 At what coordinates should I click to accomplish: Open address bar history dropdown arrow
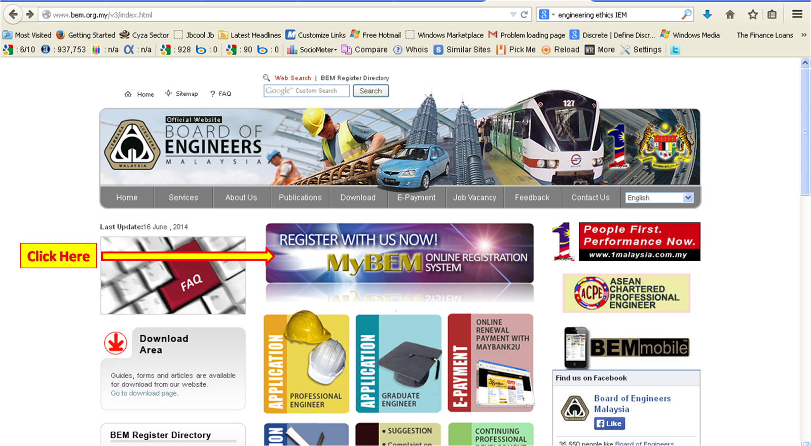tap(513, 15)
